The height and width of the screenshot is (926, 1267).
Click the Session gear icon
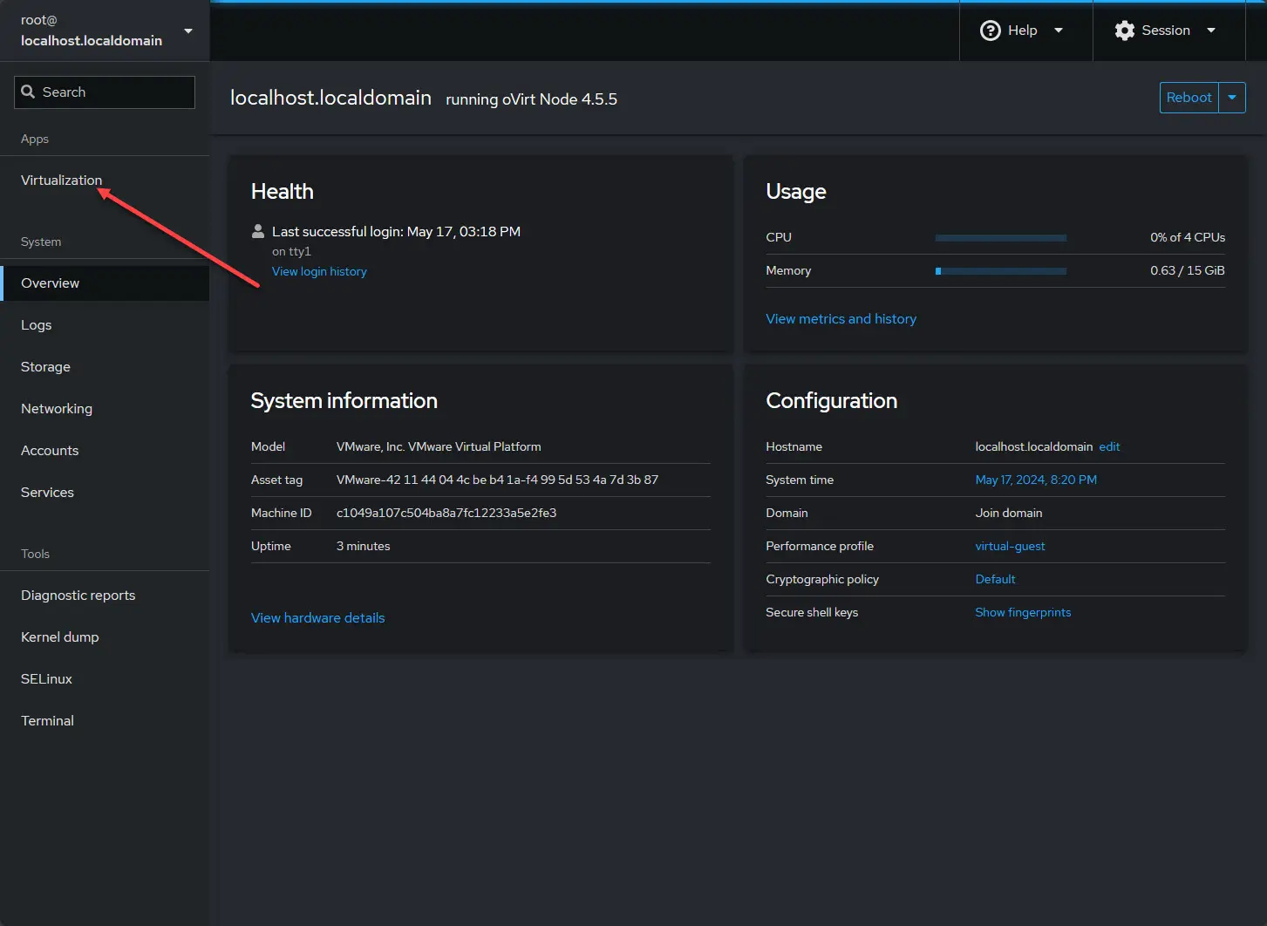[x=1124, y=31]
